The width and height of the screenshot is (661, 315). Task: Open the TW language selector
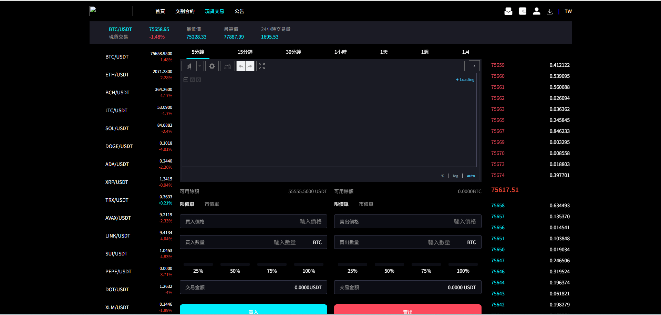pyautogui.click(x=568, y=11)
